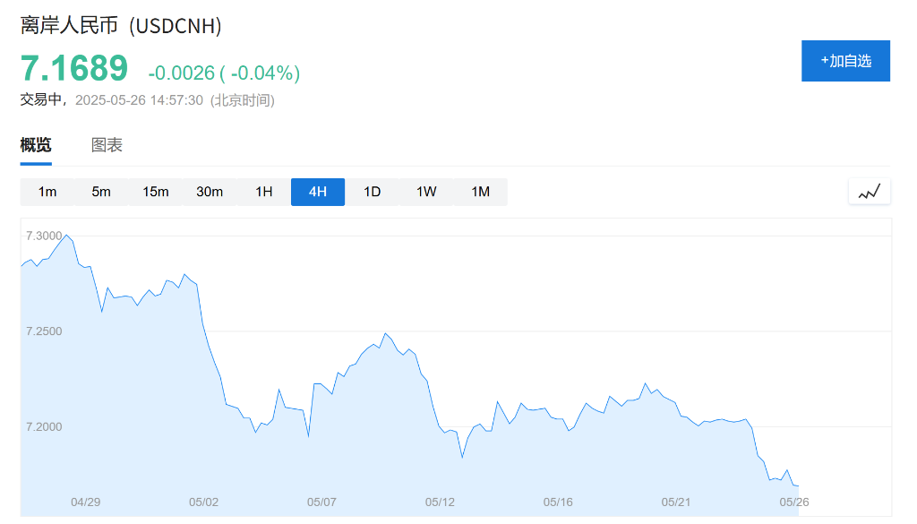Click the 05/12 date marker on chart
Image resolution: width=917 pixels, height=524 pixels.
tap(440, 502)
